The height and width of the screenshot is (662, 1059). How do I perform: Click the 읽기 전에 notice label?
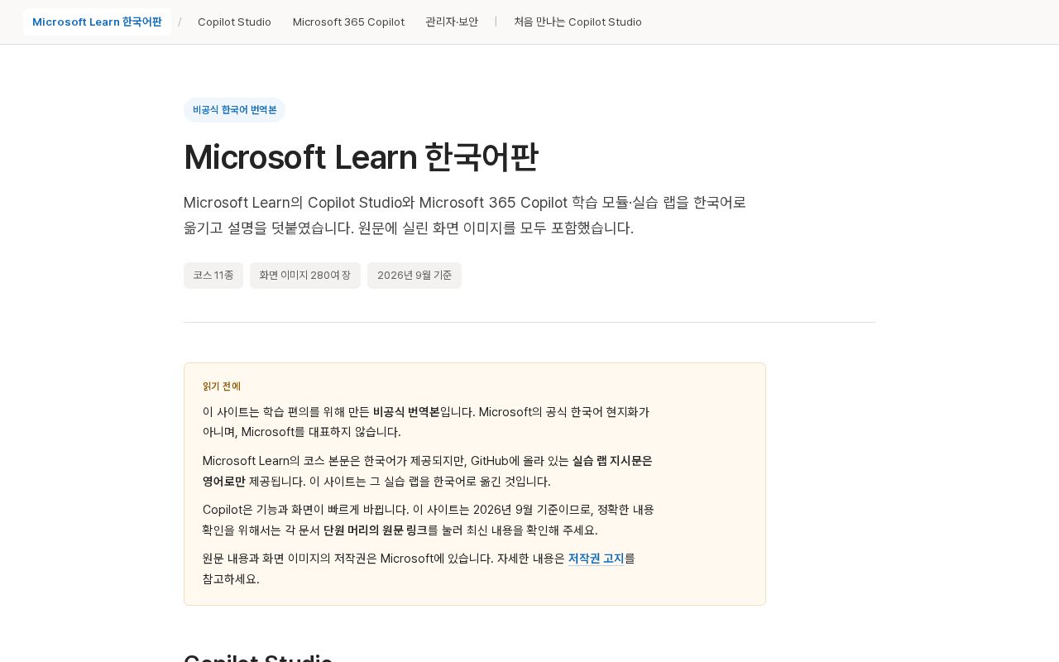[222, 386]
